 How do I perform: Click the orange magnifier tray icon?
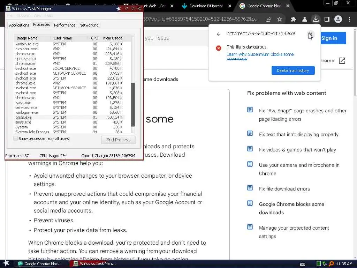point(331,264)
